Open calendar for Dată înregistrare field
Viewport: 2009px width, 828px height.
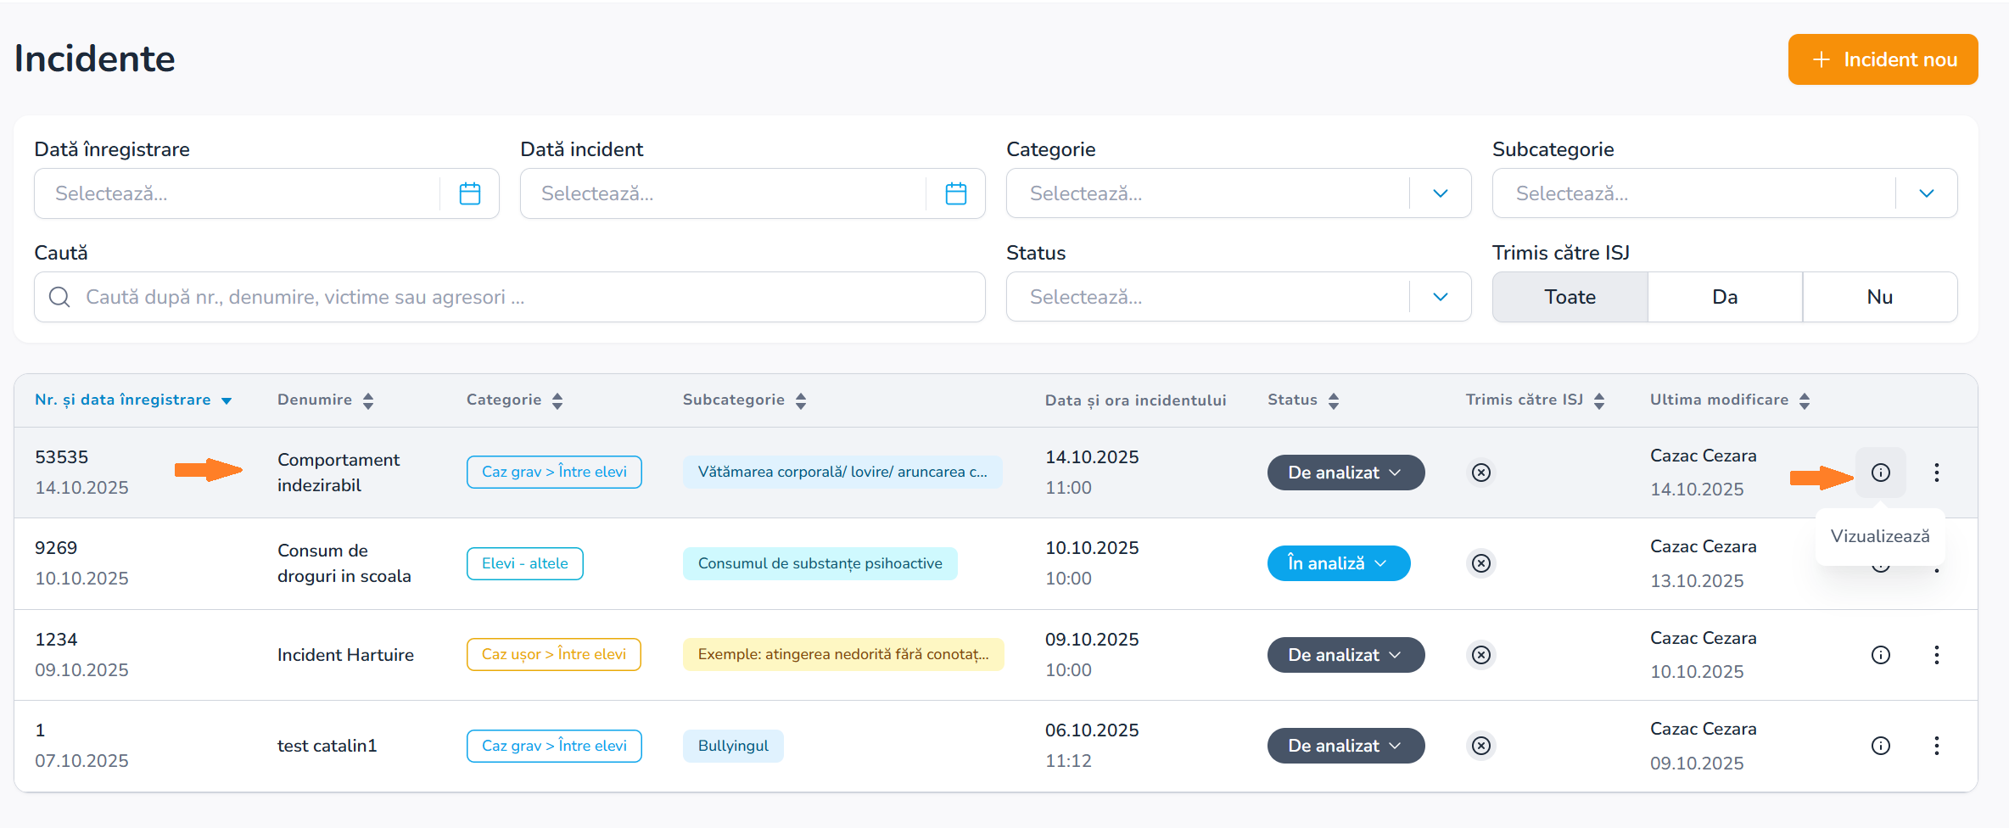(x=469, y=193)
